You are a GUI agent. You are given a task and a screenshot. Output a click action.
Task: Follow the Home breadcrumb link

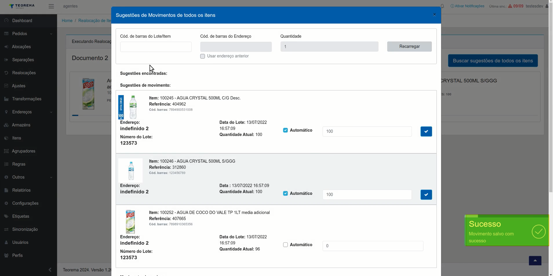pos(67,21)
